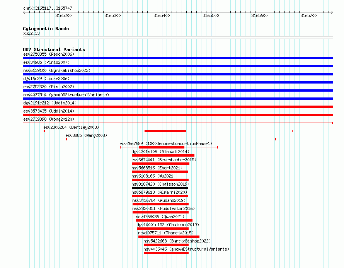Image resolution: width=344 pixels, height=268 pixels.
Task: Click the blue bar under nsv4037514
Action: 178,99
